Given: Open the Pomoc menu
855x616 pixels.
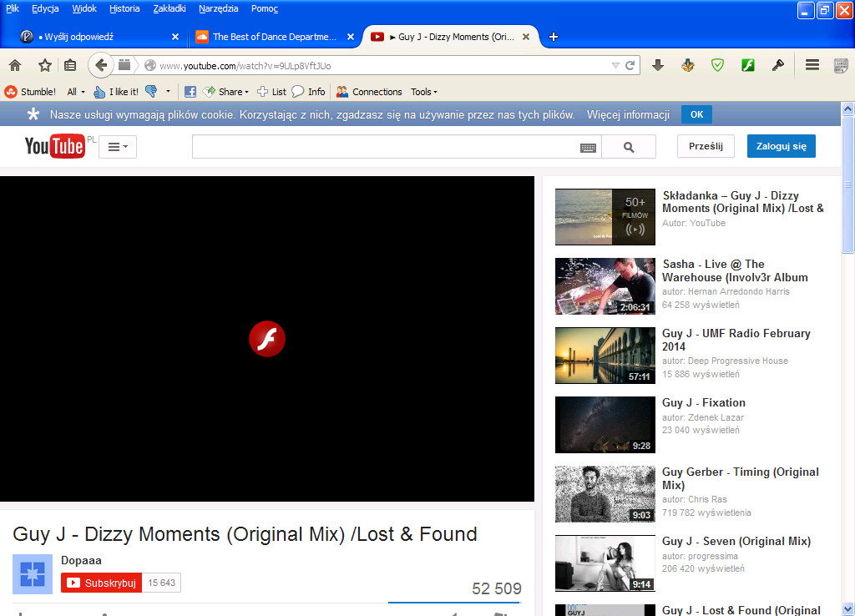Looking at the screenshot, I should tap(265, 8).
